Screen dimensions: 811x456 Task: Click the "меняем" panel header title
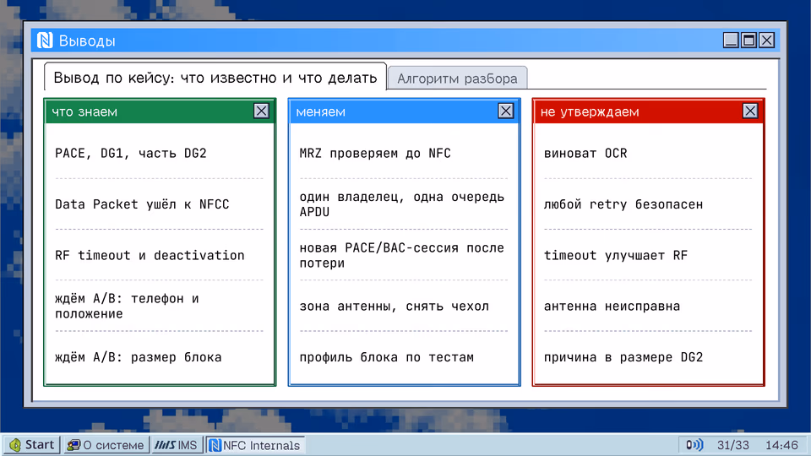pos(321,111)
